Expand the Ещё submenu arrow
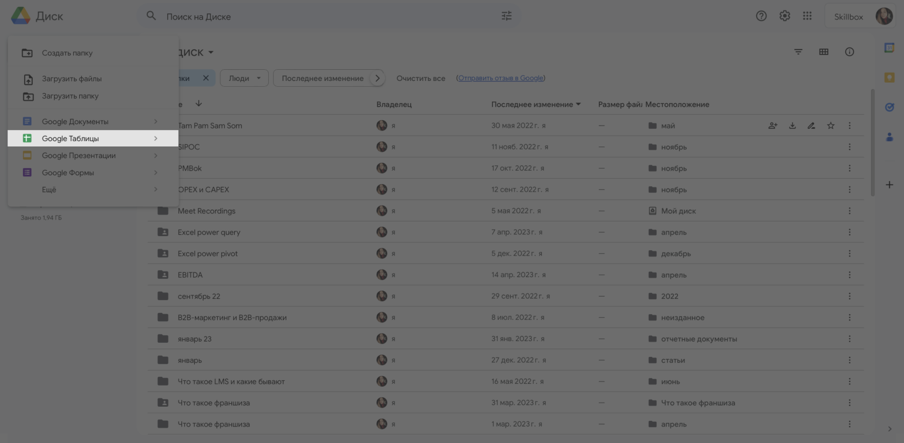 pyautogui.click(x=156, y=189)
